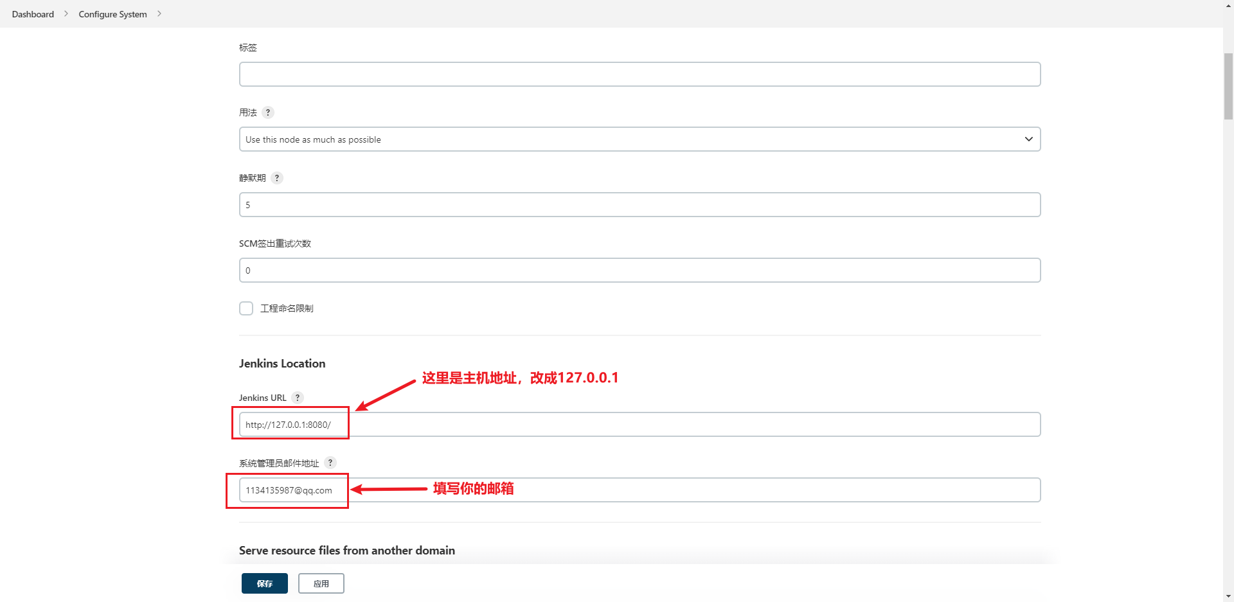Viewport: 1234px width, 602px height.
Task: Focus the 静默期 input field
Action: pos(640,205)
